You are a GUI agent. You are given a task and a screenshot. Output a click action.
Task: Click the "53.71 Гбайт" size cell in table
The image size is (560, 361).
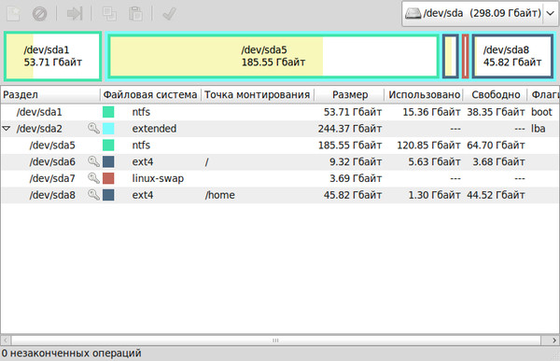tap(353, 112)
